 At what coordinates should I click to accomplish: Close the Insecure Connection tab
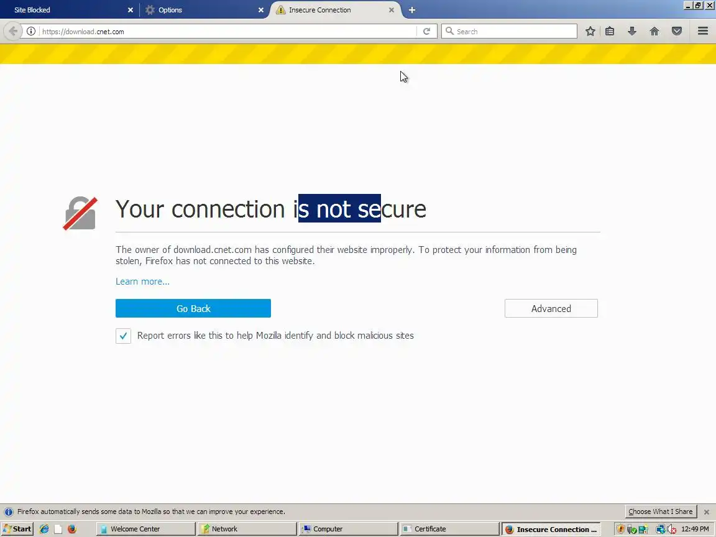pos(392,10)
